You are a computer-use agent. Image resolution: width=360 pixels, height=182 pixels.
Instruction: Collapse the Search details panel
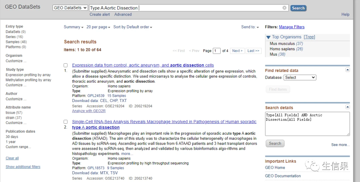[348, 107]
